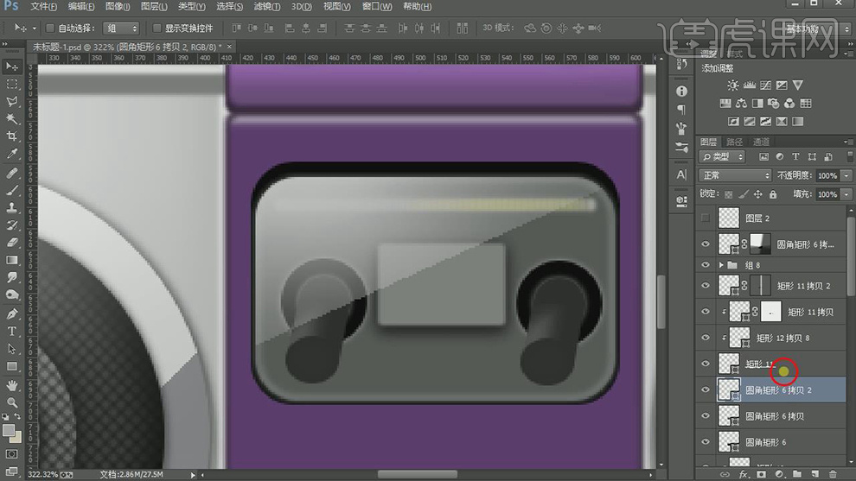Select the Hand tool
The image size is (856, 481).
[12, 384]
